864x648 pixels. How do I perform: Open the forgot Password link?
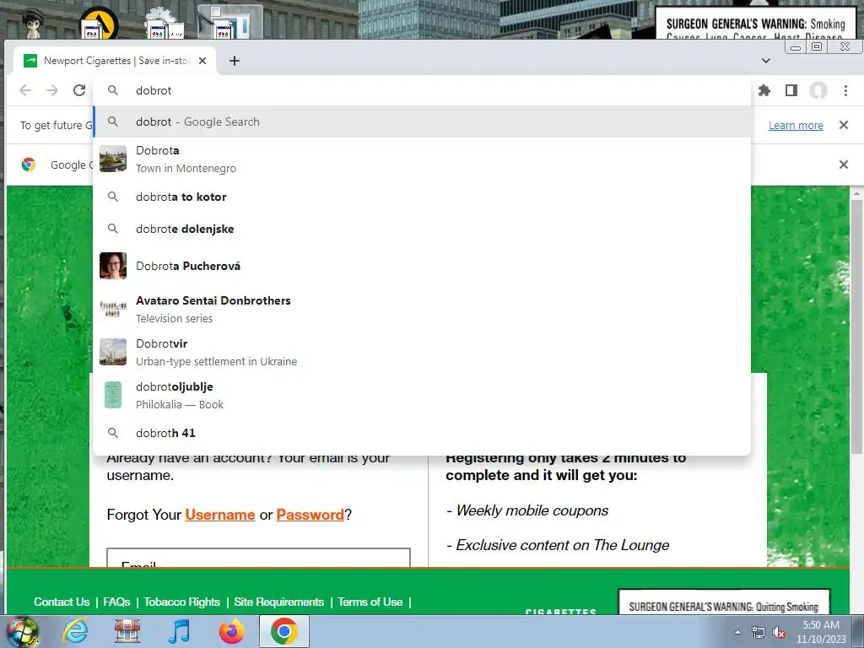[x=310, y=515]
